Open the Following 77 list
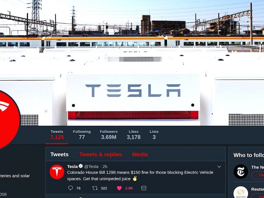Viewport: 264px width, 198px height. click(x=81, y=135)
